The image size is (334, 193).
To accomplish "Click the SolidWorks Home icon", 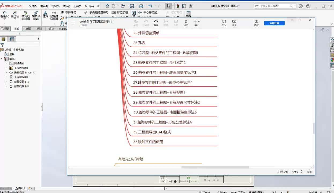I will 107,6.
